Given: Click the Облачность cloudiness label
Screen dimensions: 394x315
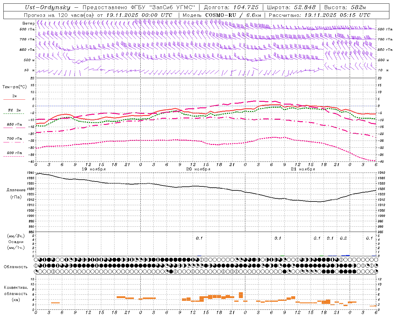Looking at the screenshot, I should pos(16,267).
